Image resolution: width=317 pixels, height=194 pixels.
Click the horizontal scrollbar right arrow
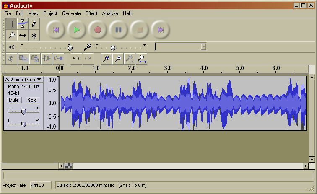[306, 166]
